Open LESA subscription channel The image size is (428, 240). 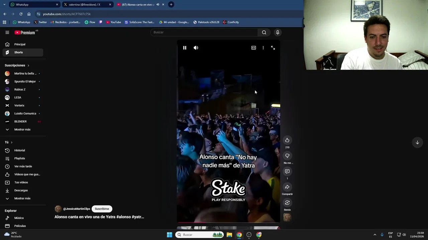(23, 97)
